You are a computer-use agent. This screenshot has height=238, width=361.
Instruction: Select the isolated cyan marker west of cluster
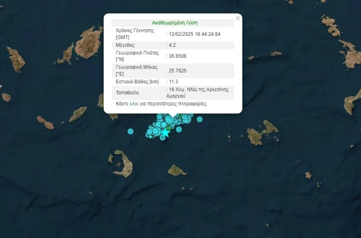130,131
